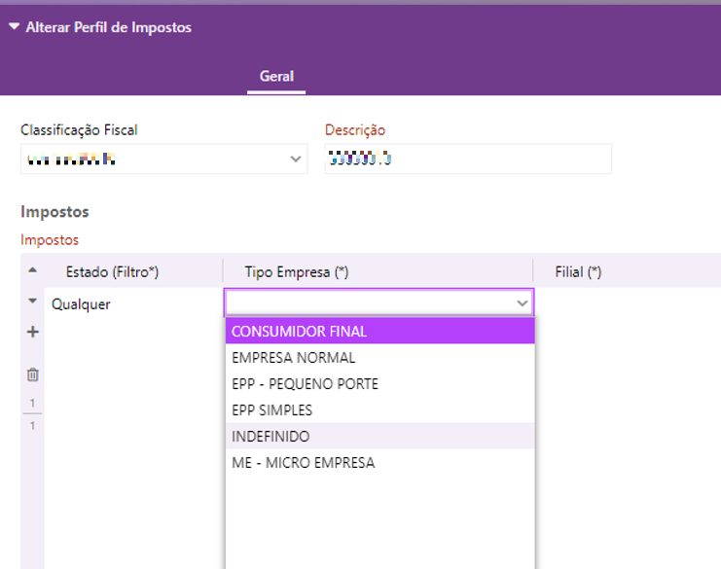Image resolution: width=721 pixels, height=569 pixels.
Task: Click the Estado (Filtro*) column header
Action: point(111,272)
